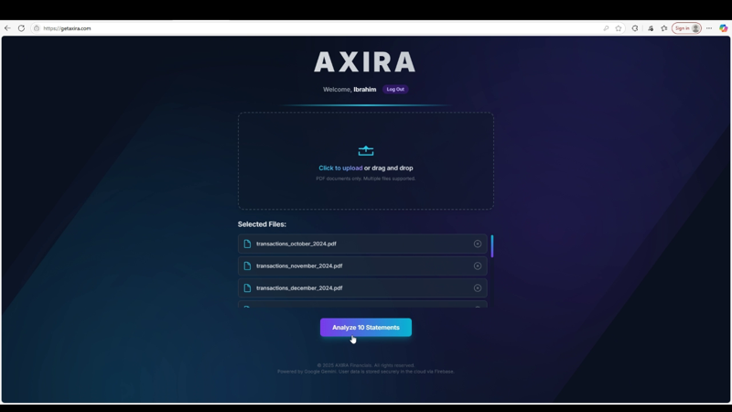Remove transactions_december_2024.pdf from selection
This screenshot has width=732, height=412.
point(478,288)
